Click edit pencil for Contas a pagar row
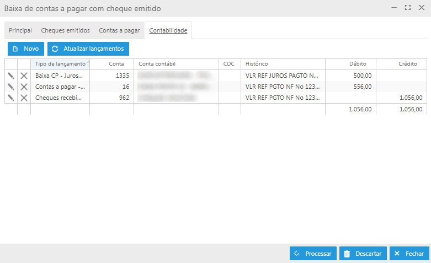The image size is (431, 263). 10,87
